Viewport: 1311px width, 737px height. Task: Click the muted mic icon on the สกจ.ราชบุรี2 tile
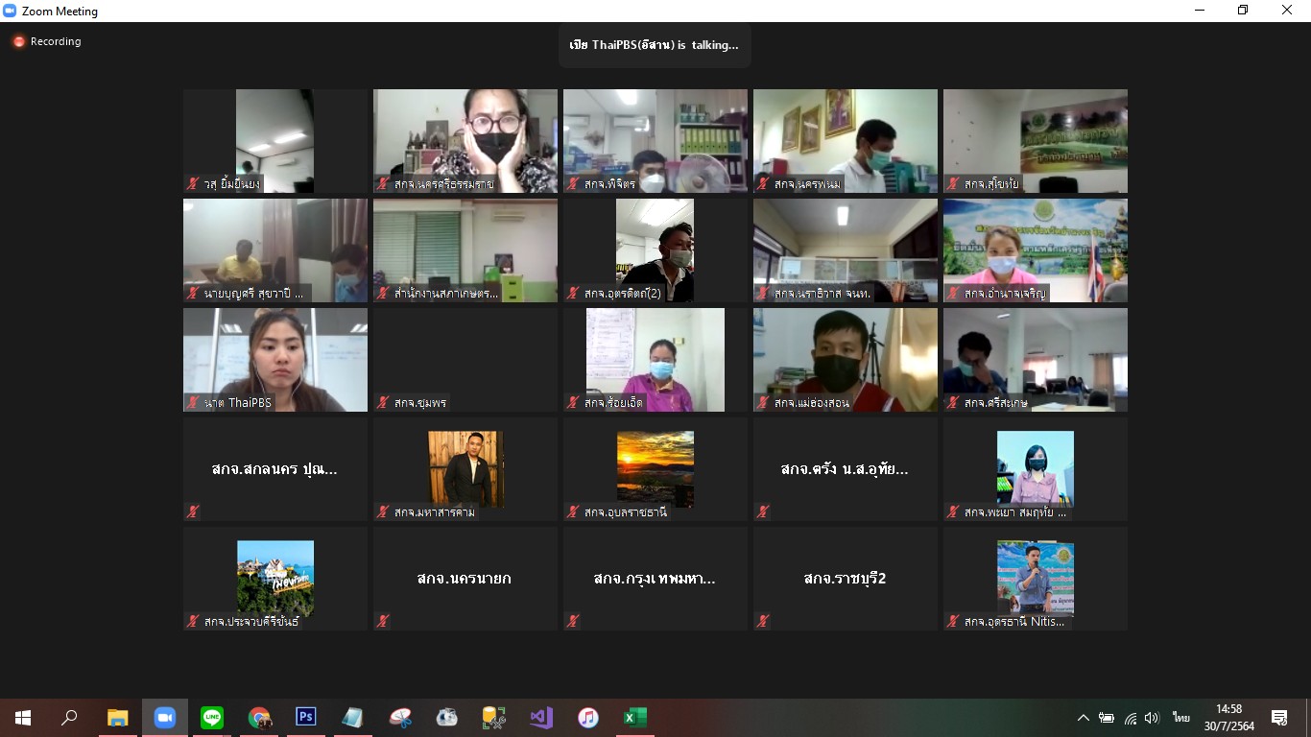(x=763, y=622)
